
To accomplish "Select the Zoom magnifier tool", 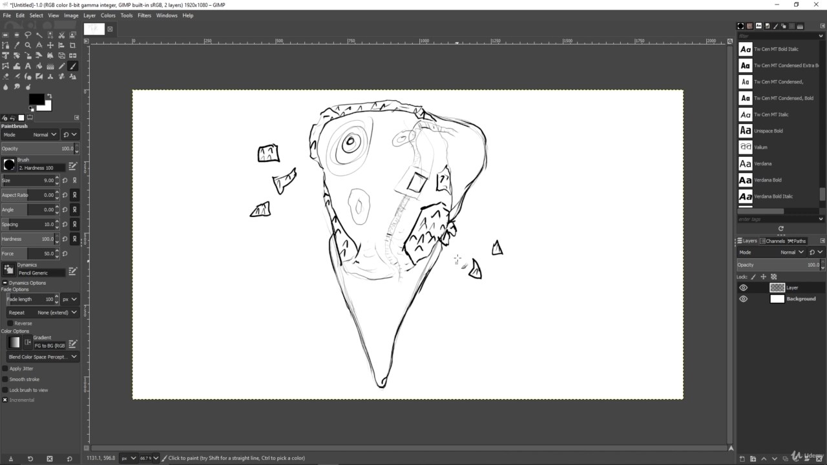I will (28, 45).
